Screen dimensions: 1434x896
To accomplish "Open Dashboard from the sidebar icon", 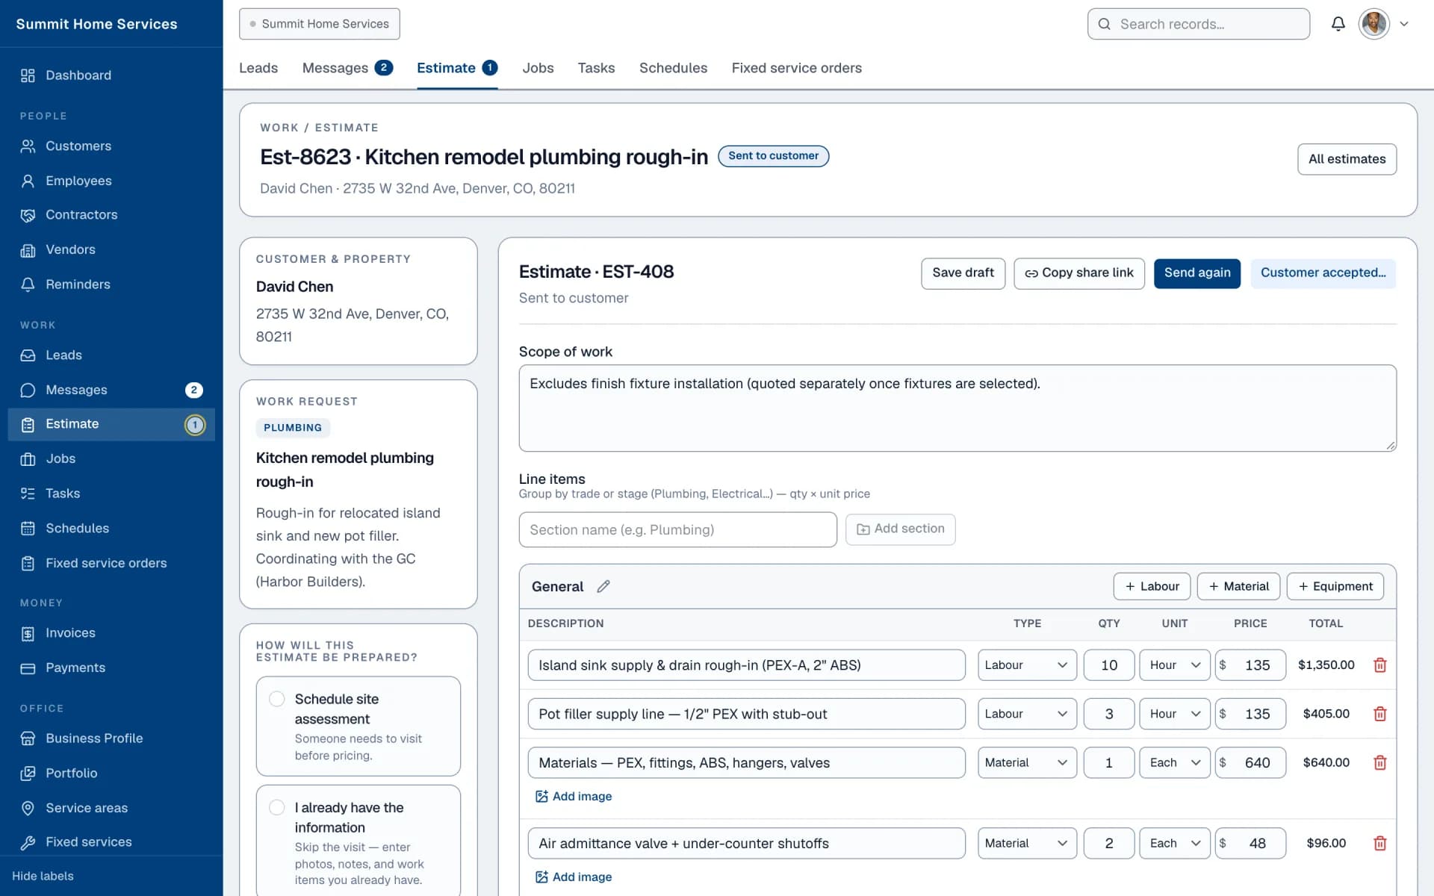I will pos(28,75).
